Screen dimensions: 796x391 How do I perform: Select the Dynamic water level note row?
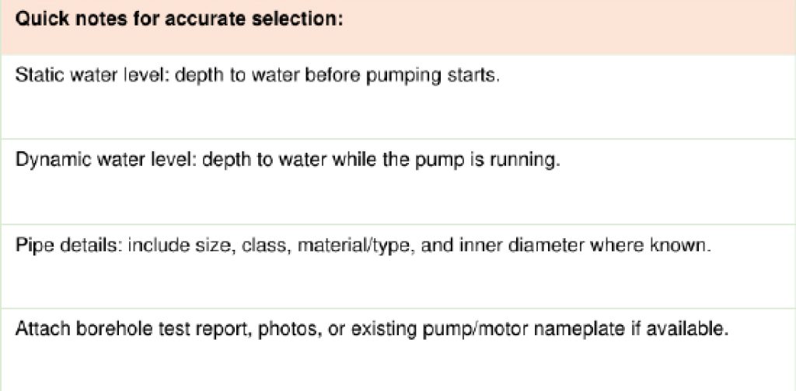pyautogui.click(x=398, y=182)
